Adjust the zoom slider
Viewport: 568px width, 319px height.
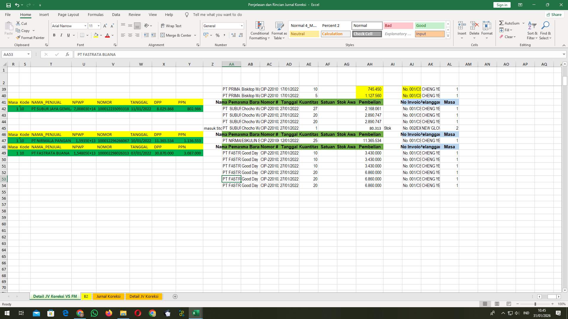pyautogui.click(x=535, y=304)
